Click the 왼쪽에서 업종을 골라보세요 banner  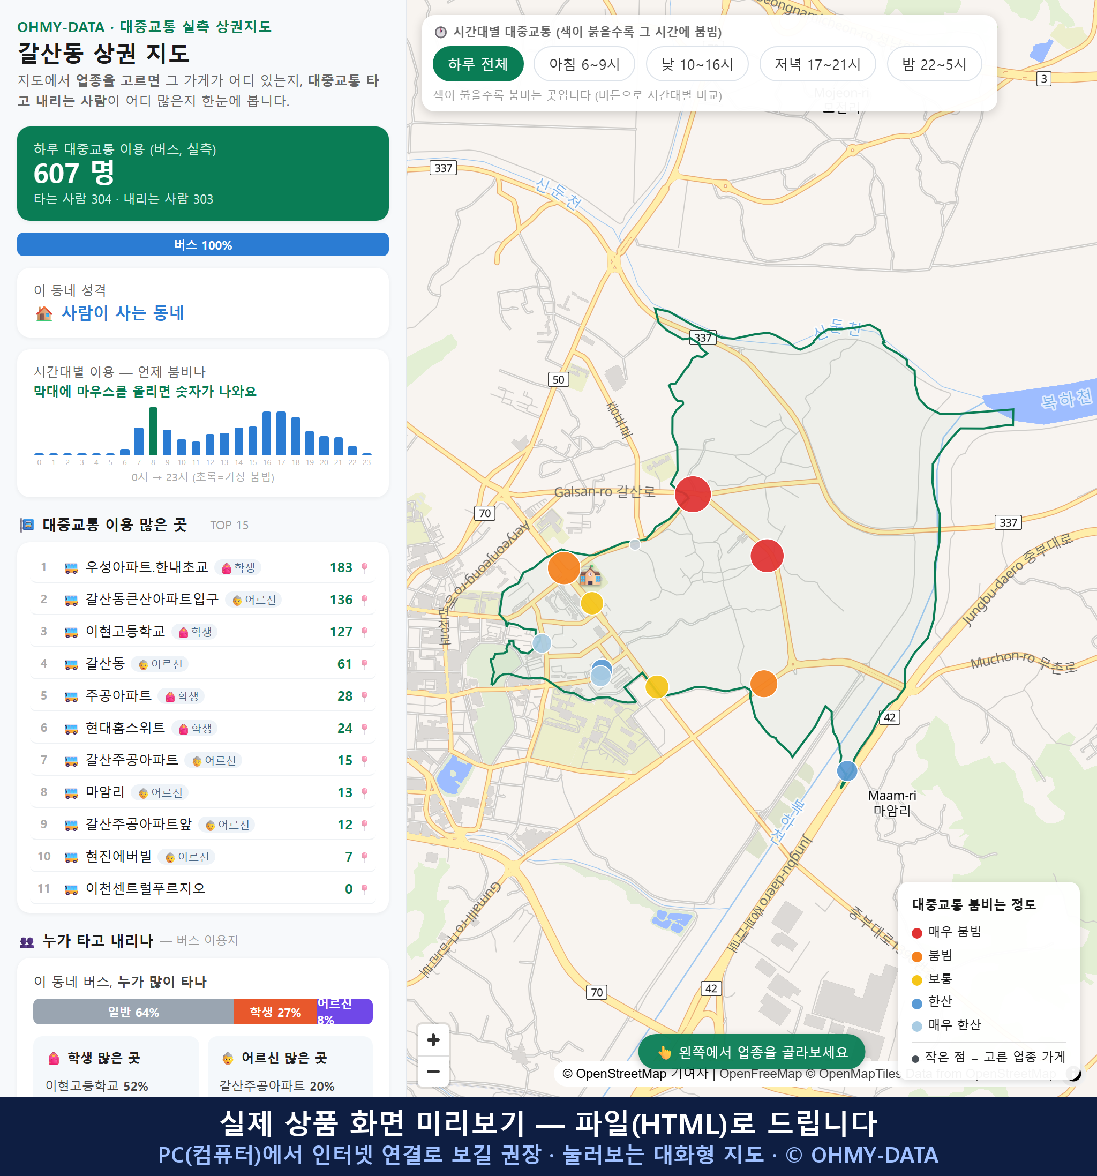coord(752,1052)
